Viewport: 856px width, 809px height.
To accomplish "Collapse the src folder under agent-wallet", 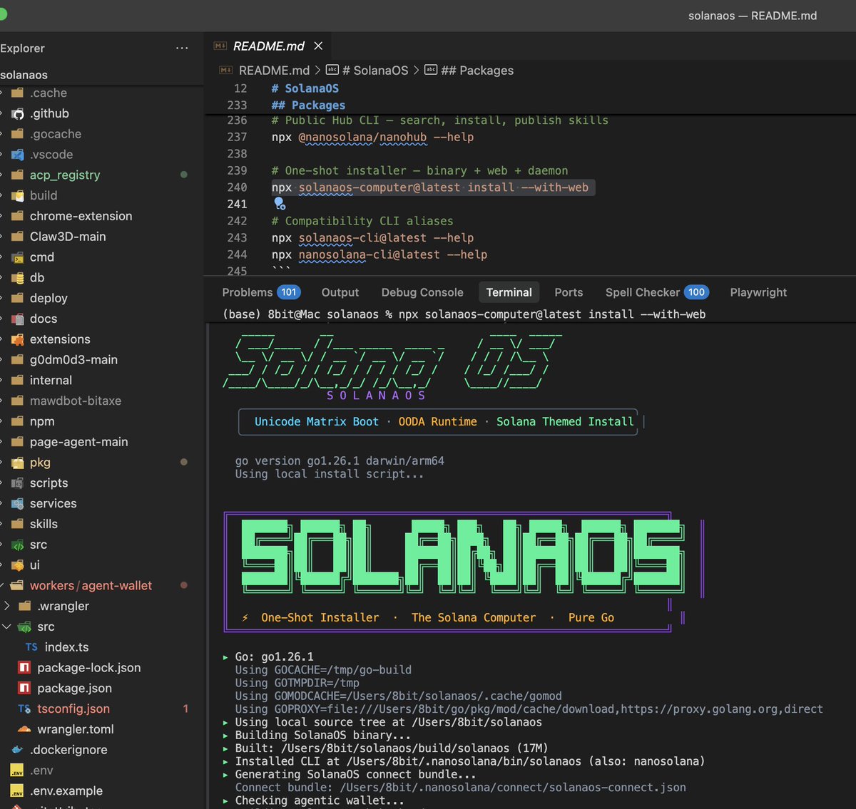I will tap(6, 627).
